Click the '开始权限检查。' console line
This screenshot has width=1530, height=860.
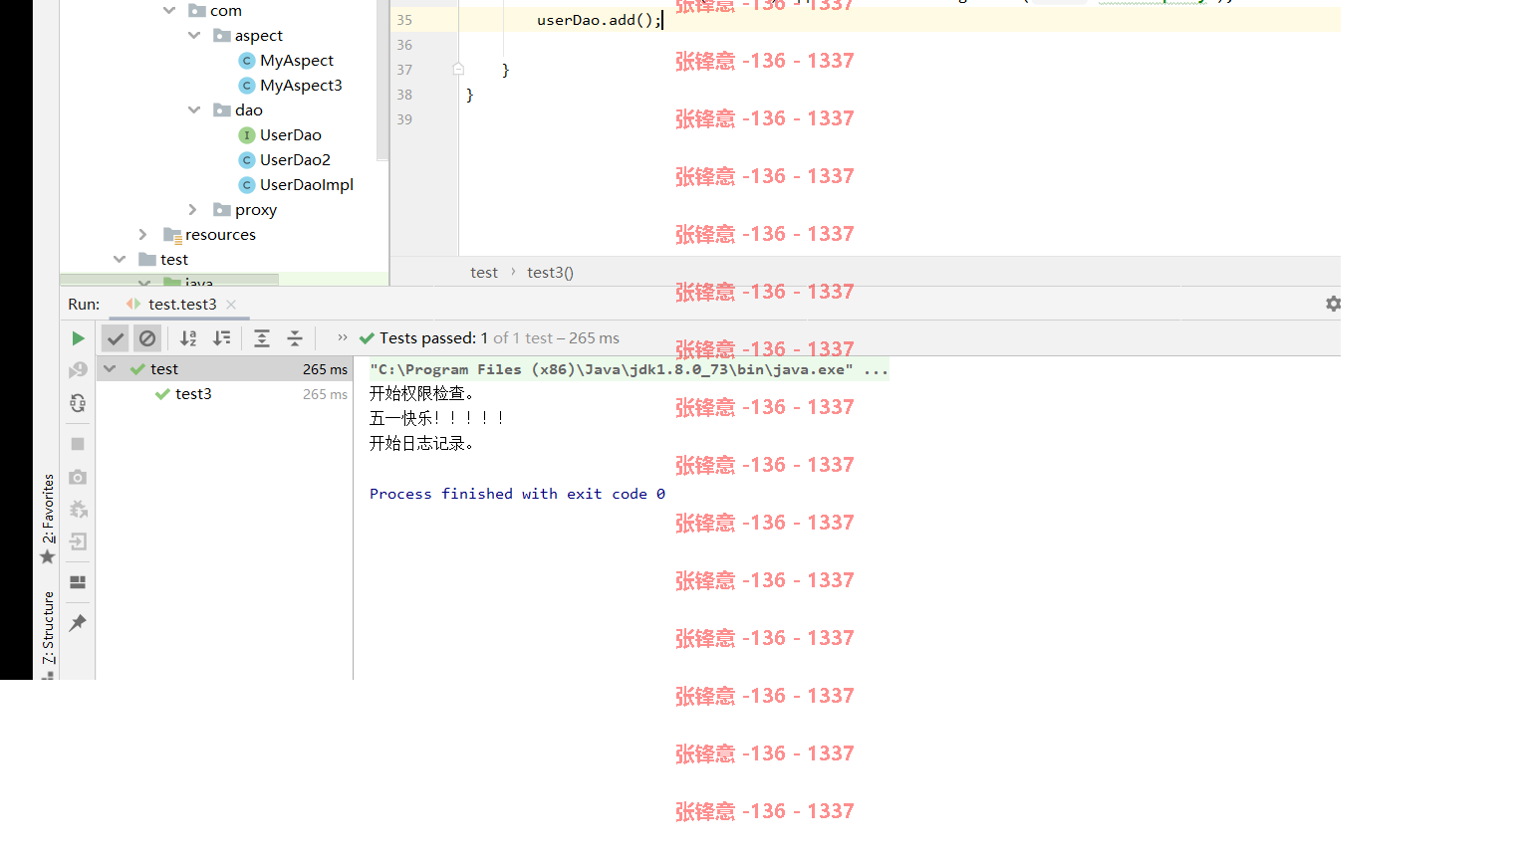pyautogui.click(x=422, y=394)
